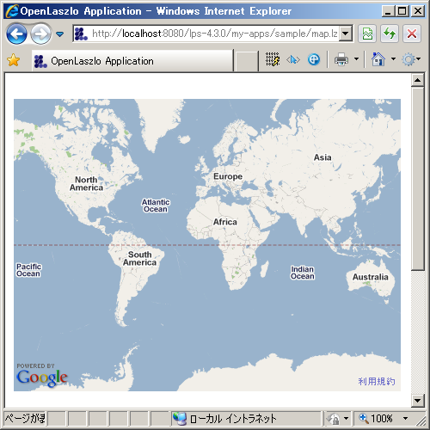Click the vertical scrollbar thumb
Screen dimensions: 430x430
point(418,179)
